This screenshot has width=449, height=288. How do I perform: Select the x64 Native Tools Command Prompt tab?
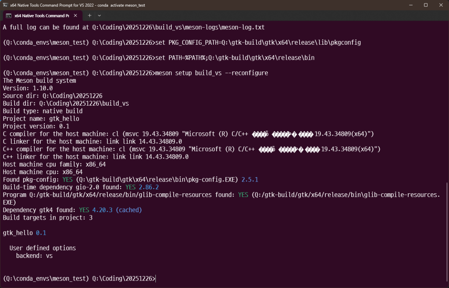[42, 15]
